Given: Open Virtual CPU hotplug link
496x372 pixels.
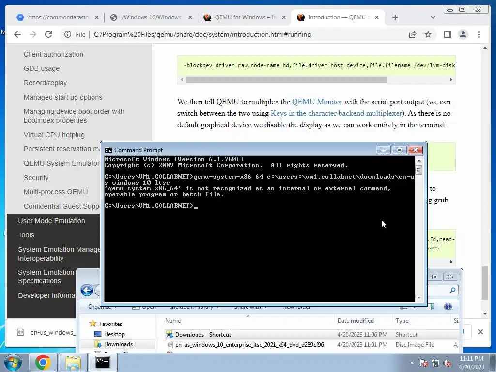Looking at the screenshot, I should tap(54, 135).
